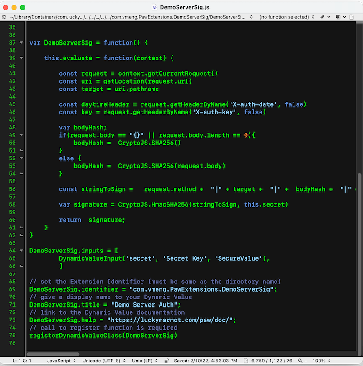Click 'getCurrentRequest' on line 41

click(x=179, y=74)
